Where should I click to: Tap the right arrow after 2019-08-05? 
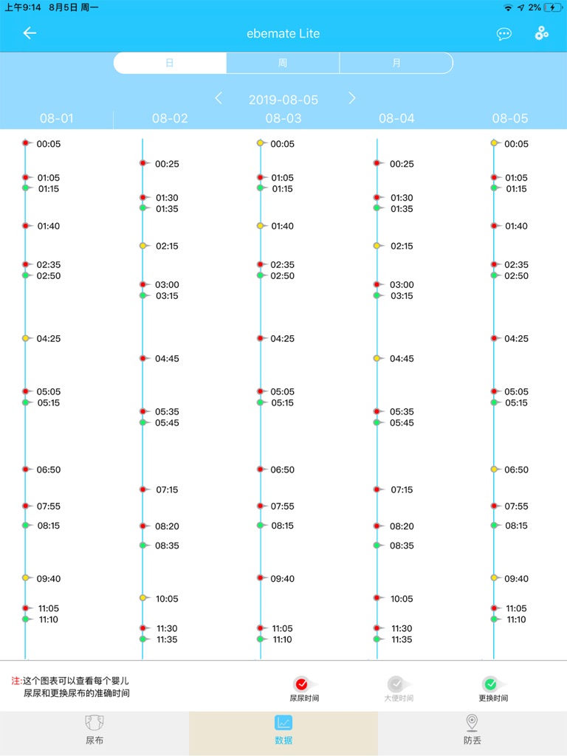[x=352, y=97]
